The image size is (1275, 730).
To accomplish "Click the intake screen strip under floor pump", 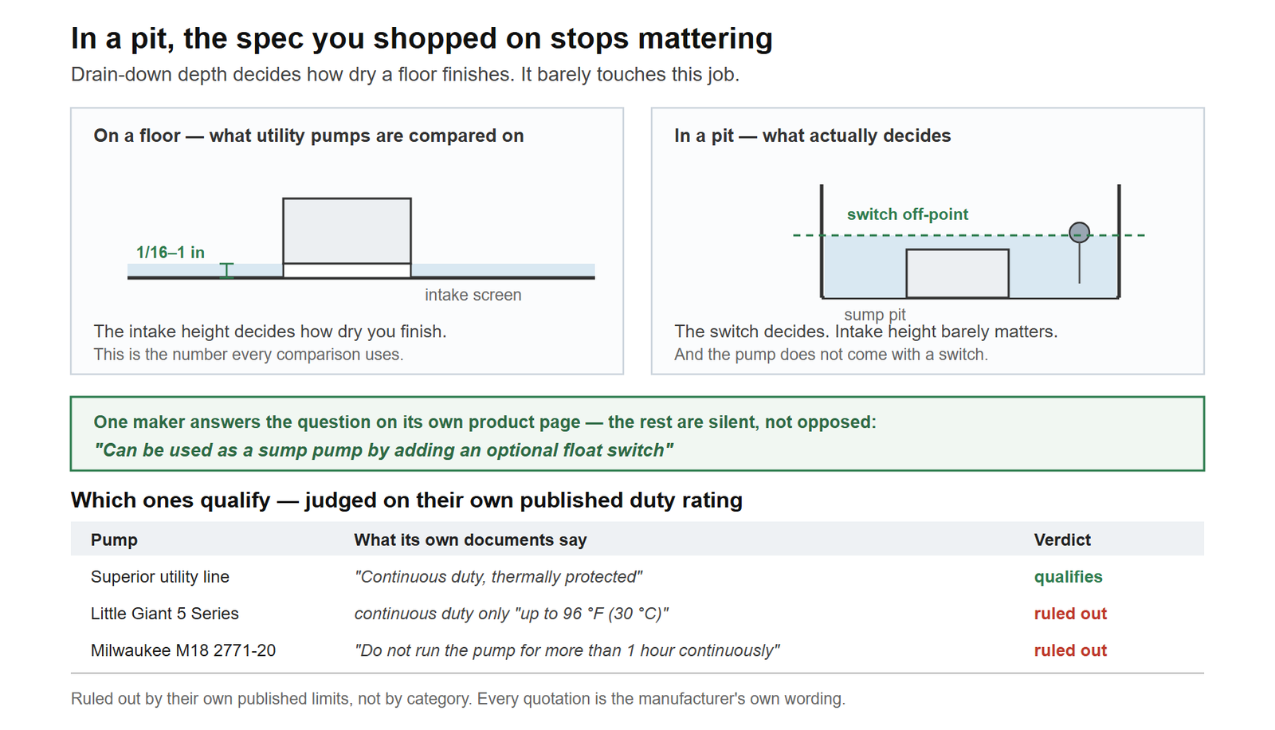I will pyautogui.click(x=347, y=270).
